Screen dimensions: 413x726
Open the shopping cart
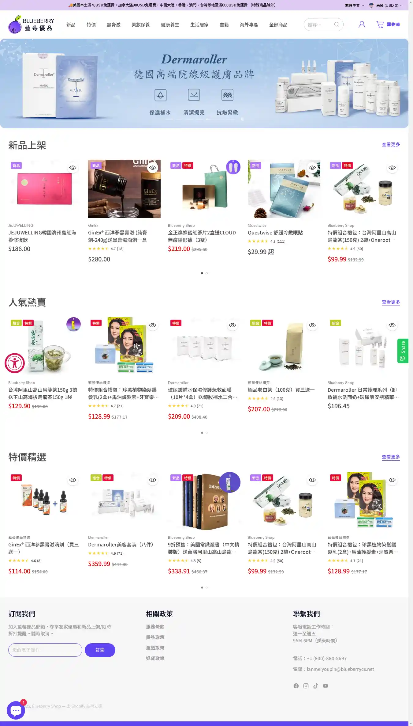[x=388, y=25]
